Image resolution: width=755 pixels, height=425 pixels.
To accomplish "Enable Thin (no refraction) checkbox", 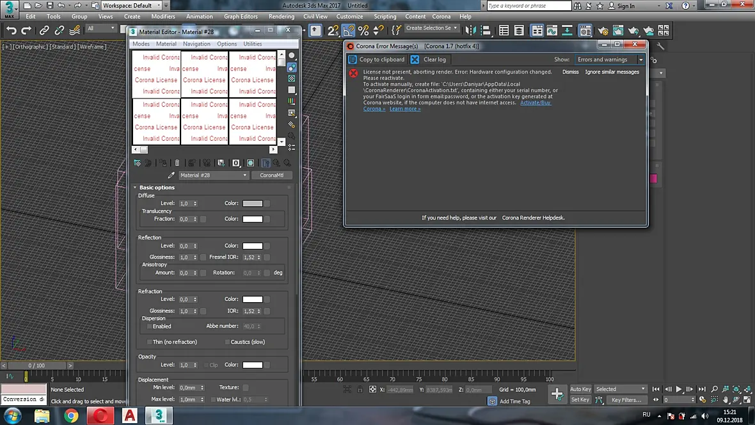I will pos(149,342).
